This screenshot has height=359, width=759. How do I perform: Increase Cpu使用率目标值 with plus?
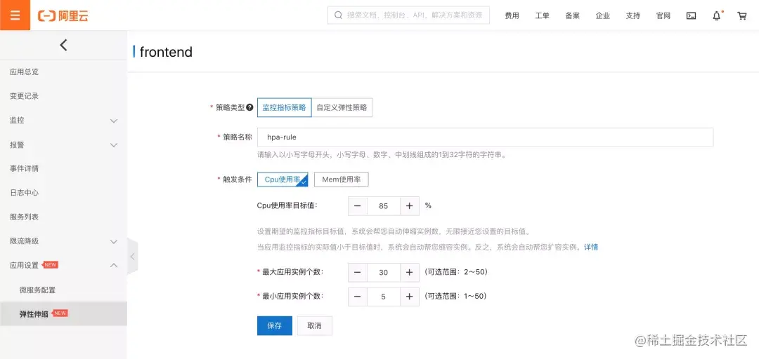coord(410,206)
